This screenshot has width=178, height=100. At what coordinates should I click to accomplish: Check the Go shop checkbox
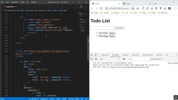click(x=97, y=33)
